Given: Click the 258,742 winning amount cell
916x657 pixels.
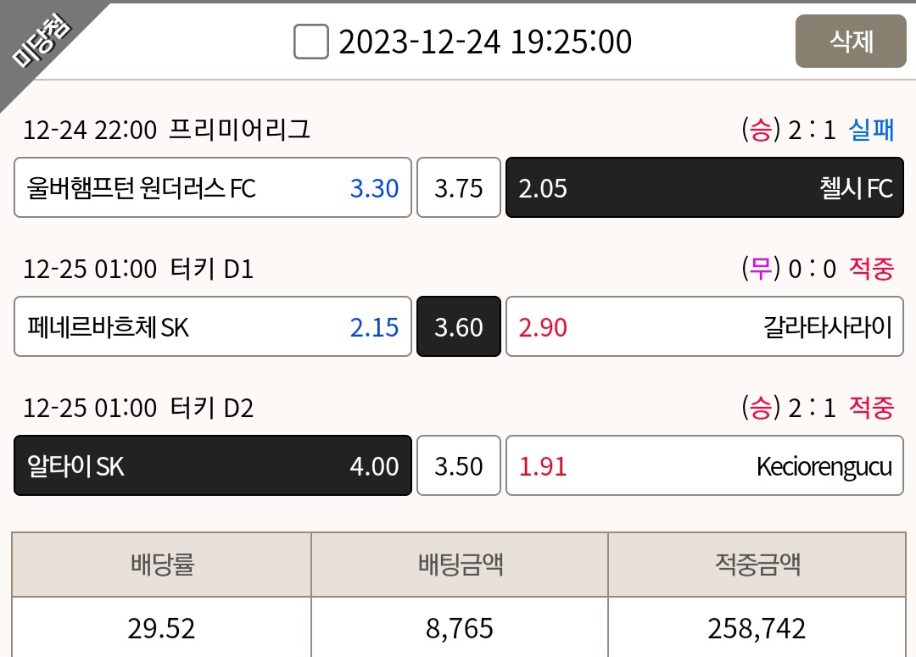Looking at the screenshot, I should [757, 628].
